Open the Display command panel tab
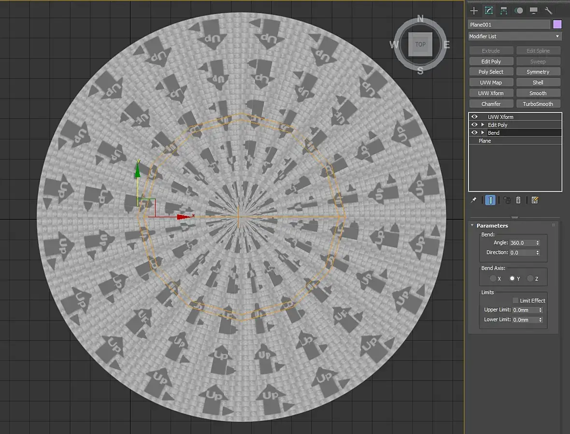The height and width of the screenshot is (434, 570). coord(534,11)
